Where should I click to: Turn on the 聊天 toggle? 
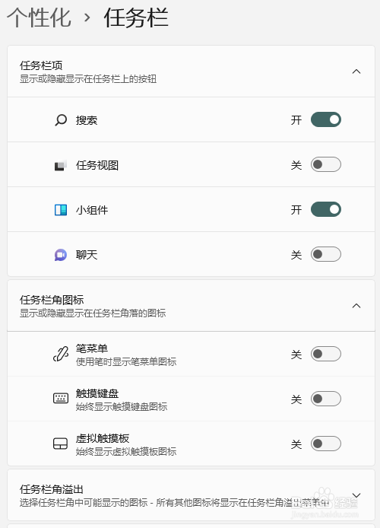click(x=326, y=254)
